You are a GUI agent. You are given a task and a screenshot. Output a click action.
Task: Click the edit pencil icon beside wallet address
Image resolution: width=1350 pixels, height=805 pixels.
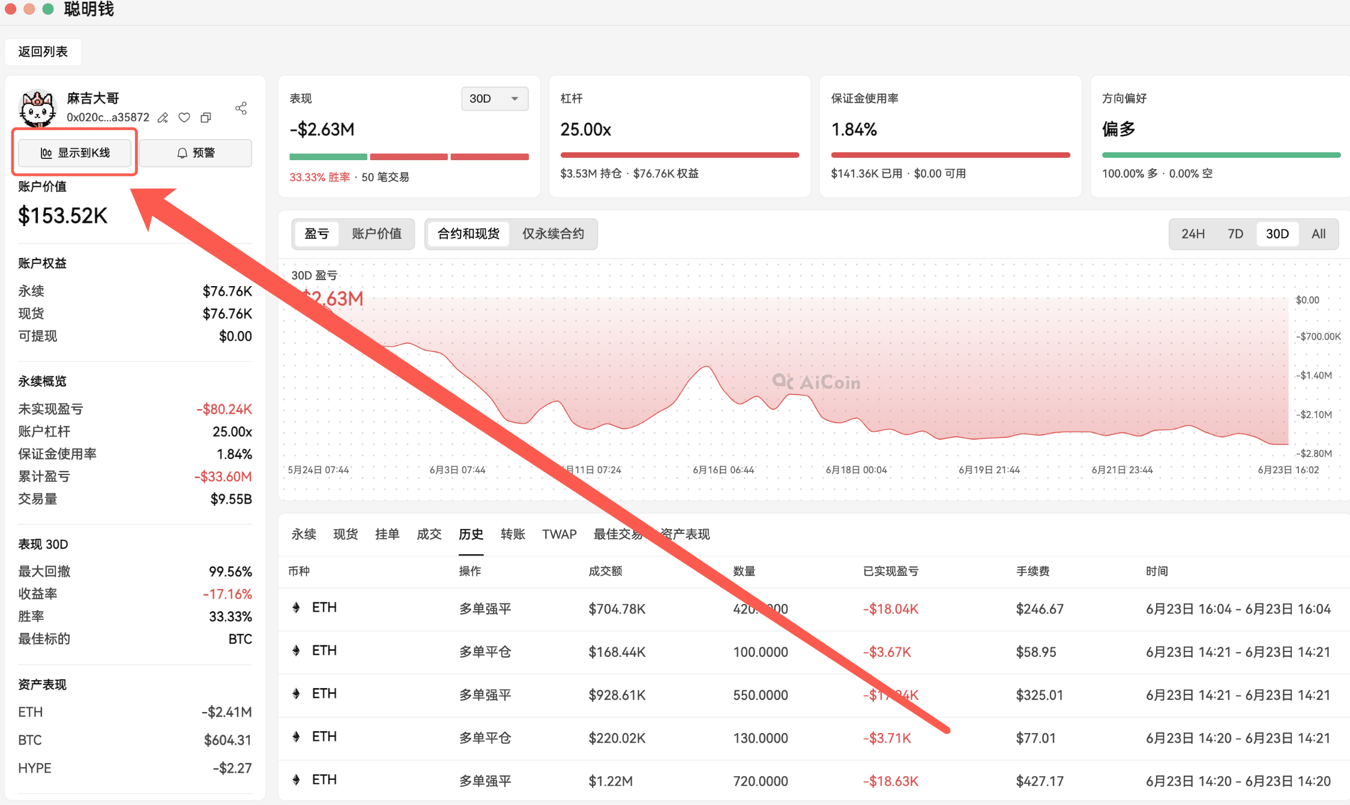[163, 118]
